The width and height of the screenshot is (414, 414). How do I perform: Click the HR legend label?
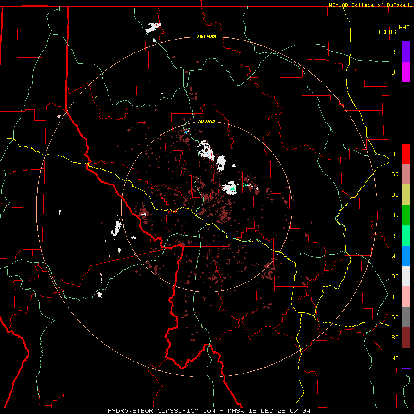[395, 215]
